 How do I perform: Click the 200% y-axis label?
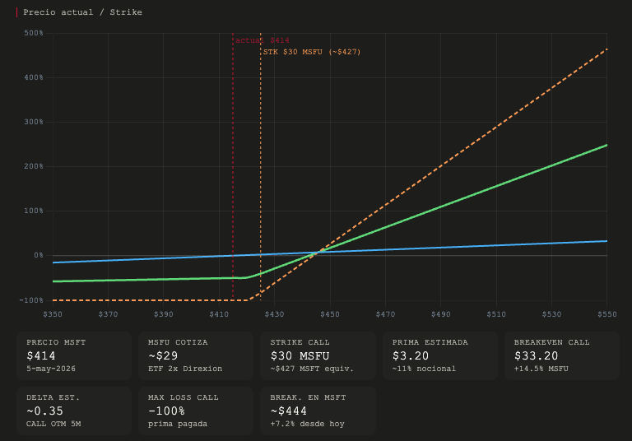(34, 166)
